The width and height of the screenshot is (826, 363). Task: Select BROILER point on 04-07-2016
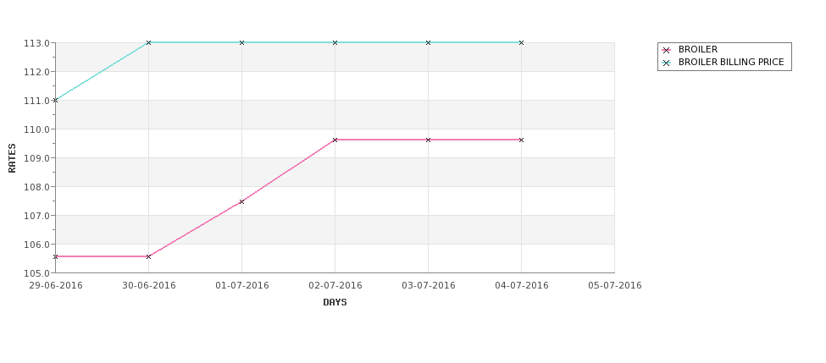tap(522, 140)
